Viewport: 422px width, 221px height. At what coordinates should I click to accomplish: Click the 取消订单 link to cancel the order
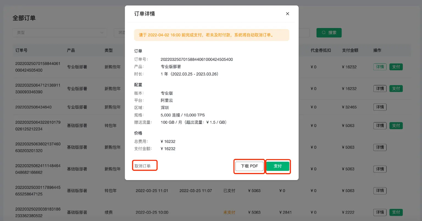coord(145,165)
